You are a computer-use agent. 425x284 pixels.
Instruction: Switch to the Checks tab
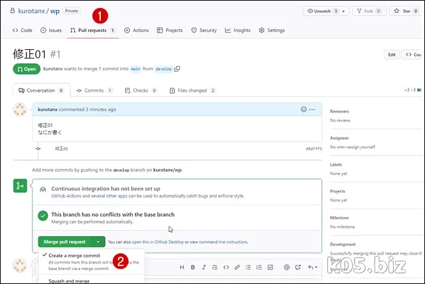[x=141, y=90]
